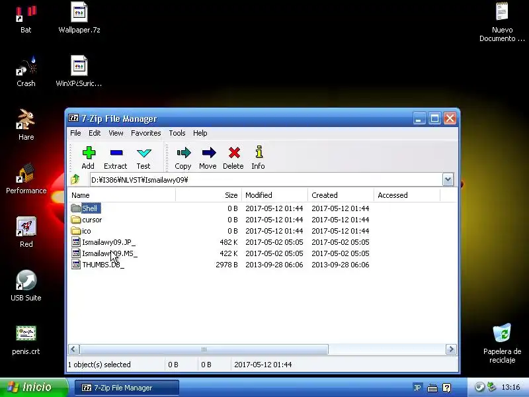Select the Performance desktop shortcut
The width and height of the screenshot is (529, 397).
pos(26,179)
